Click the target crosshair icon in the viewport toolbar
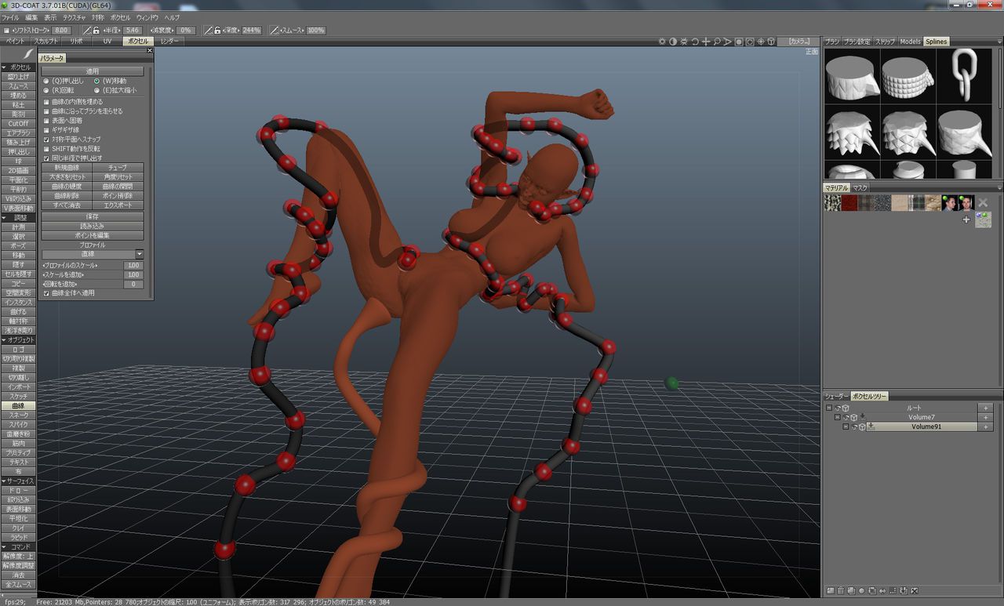 [761, 41]
